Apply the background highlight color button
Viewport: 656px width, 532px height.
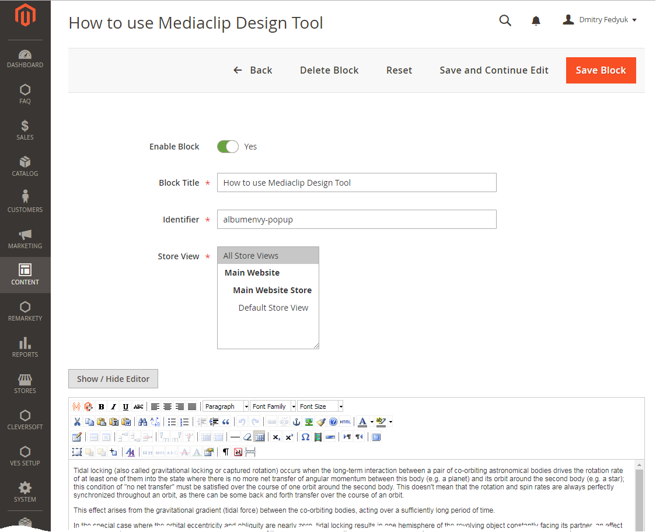pyautogui.click(x=381, y=422)
